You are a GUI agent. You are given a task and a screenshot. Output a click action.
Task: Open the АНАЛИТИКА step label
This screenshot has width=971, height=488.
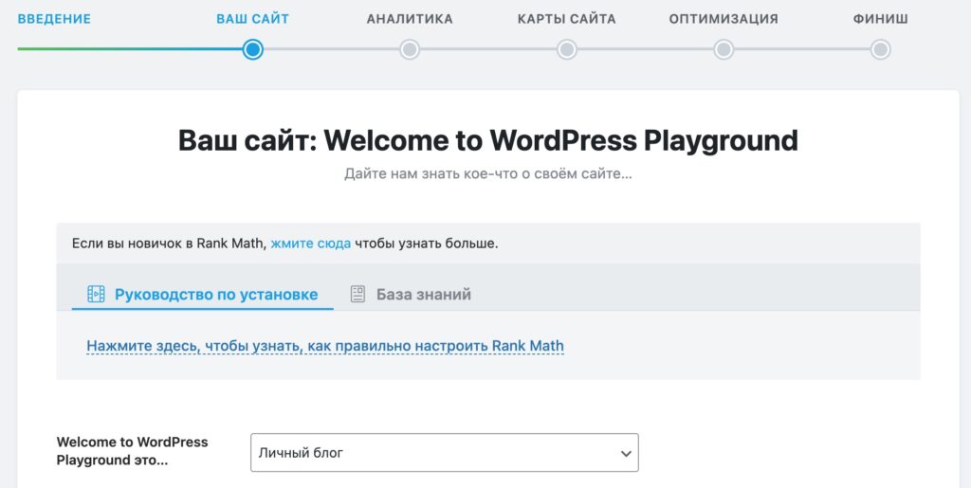(410, 19)
